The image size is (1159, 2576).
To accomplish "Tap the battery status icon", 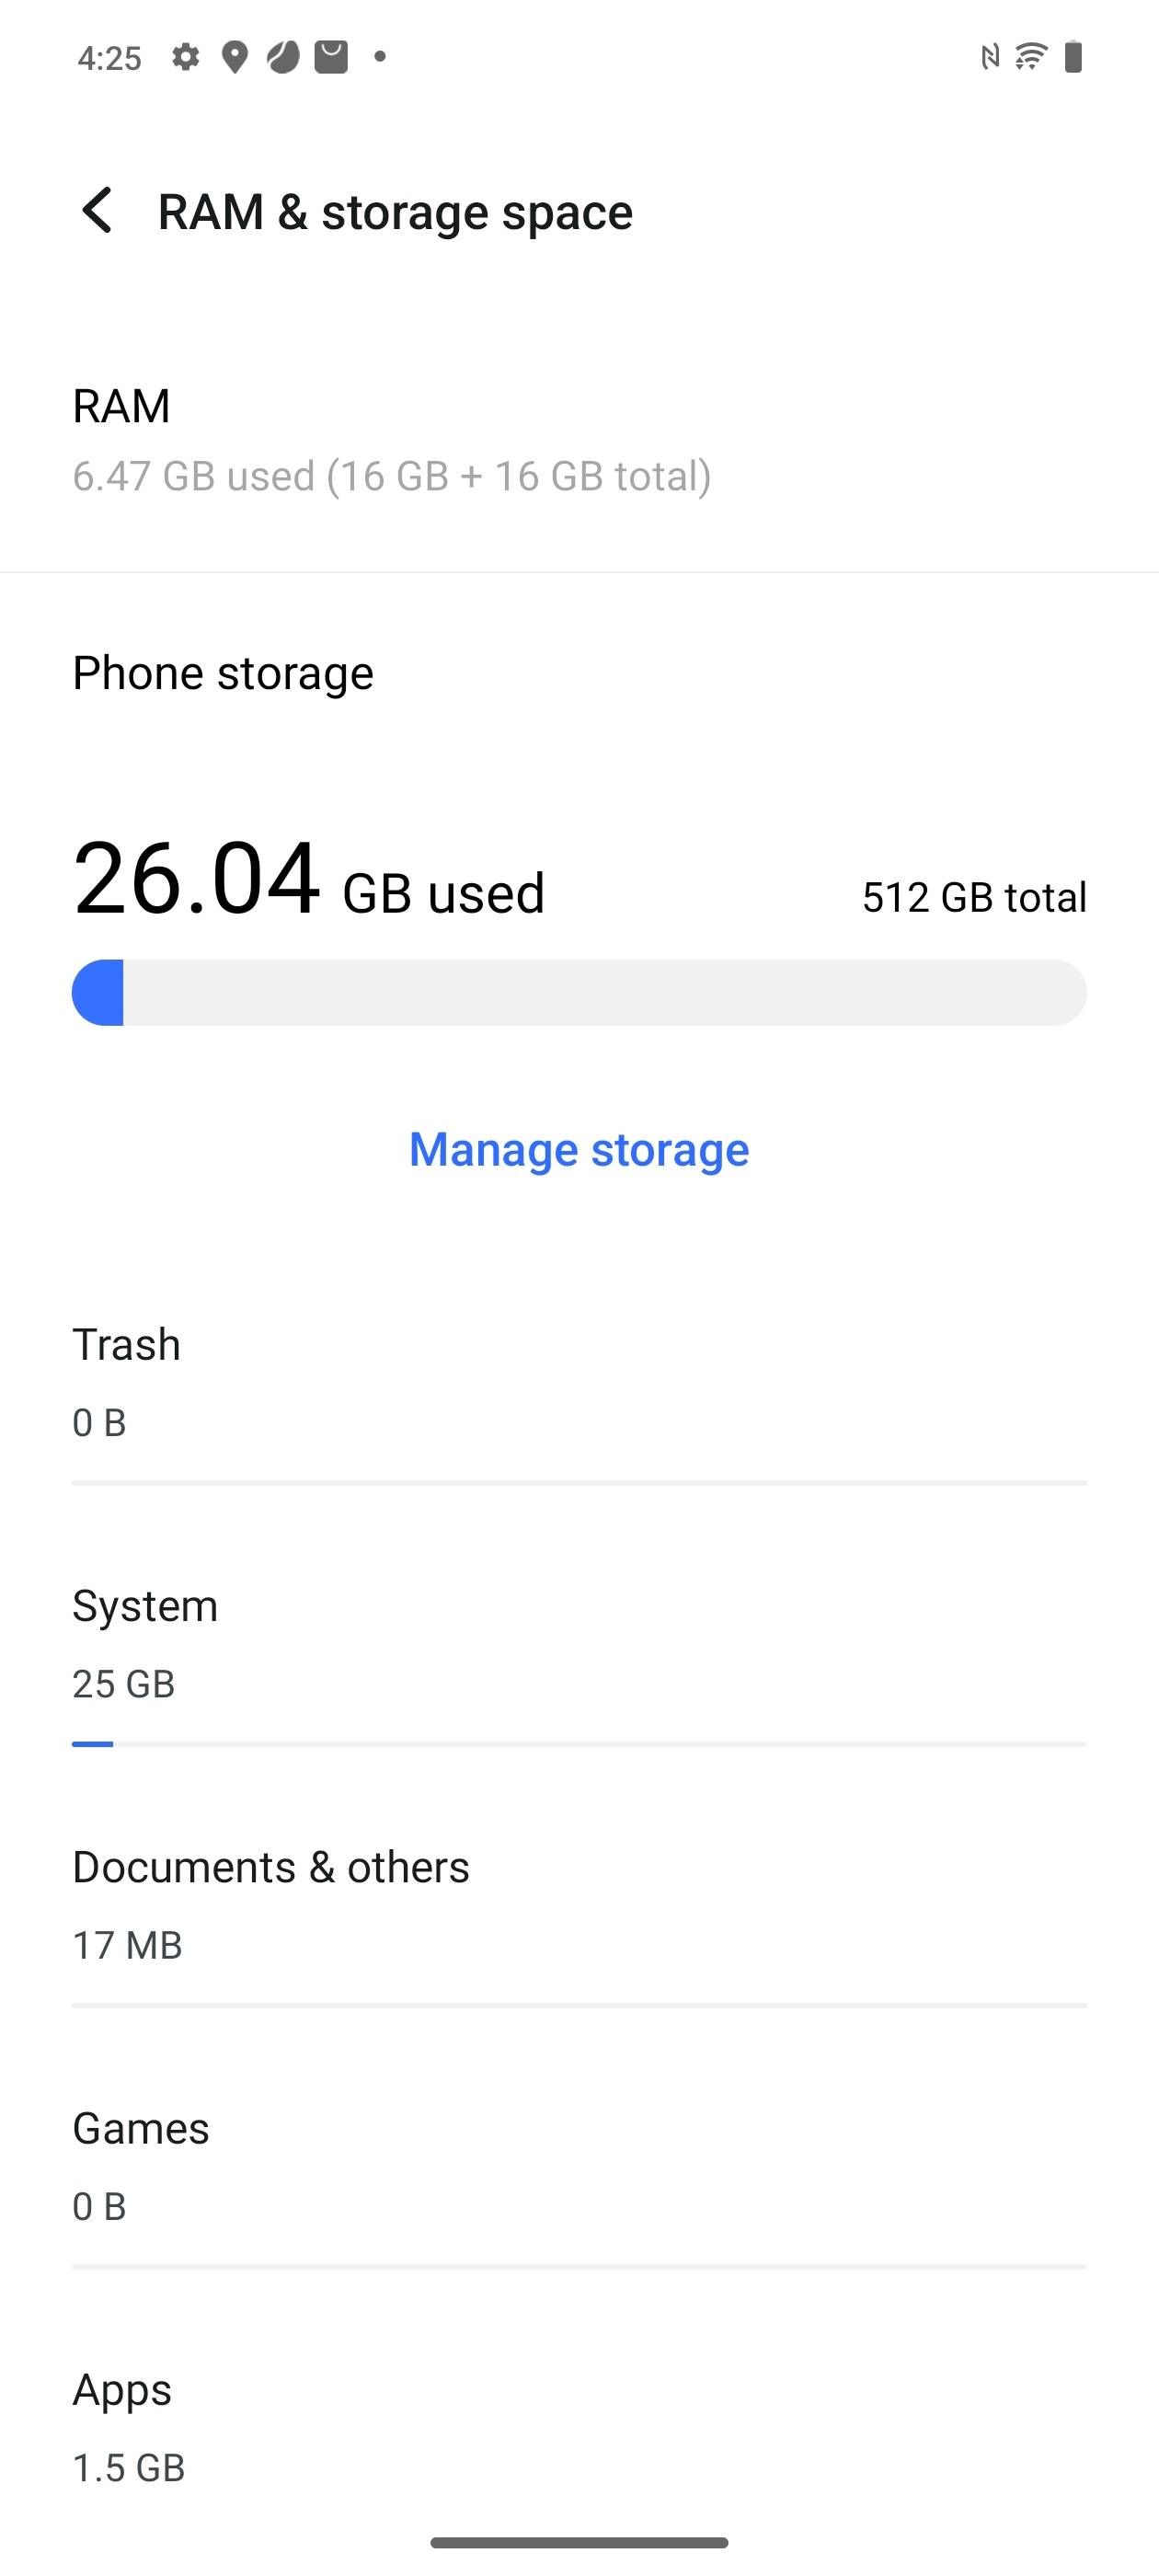I will 1073,57.
